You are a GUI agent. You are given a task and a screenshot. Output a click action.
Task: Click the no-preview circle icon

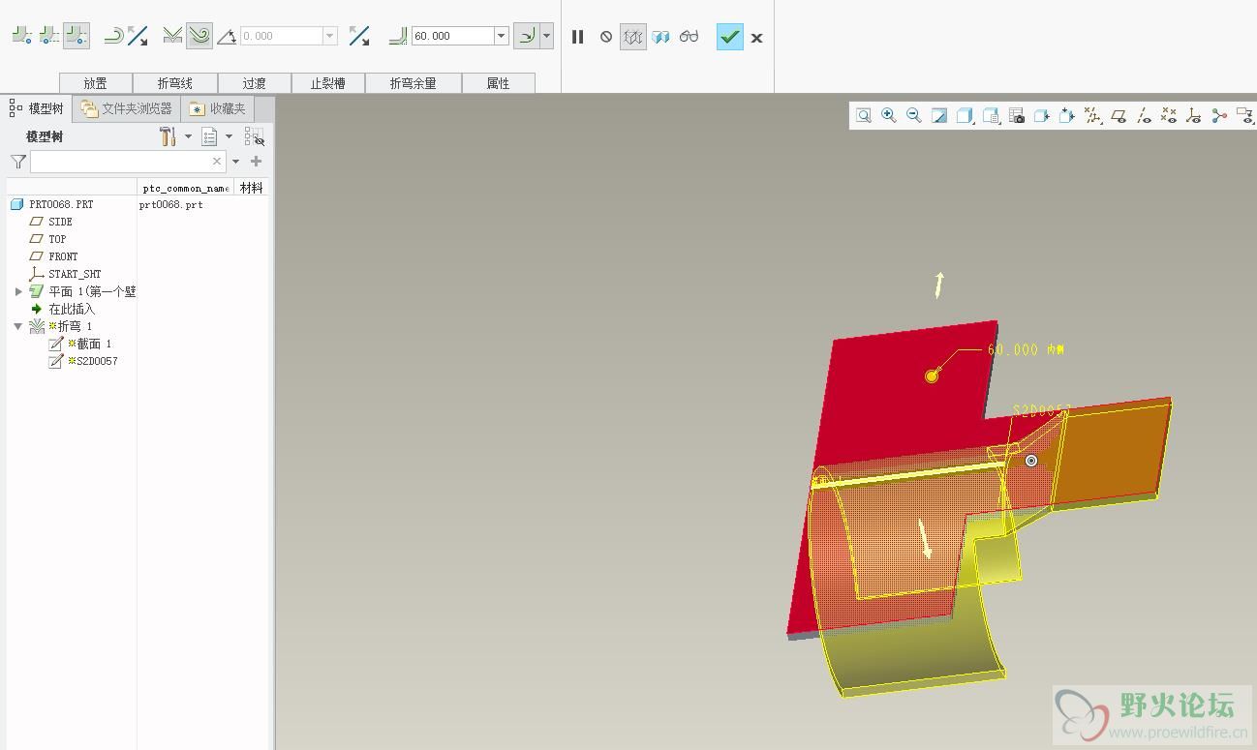[606, 37]
